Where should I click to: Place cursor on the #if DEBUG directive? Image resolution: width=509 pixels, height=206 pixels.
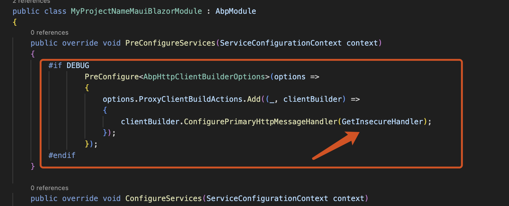(69, 66)
